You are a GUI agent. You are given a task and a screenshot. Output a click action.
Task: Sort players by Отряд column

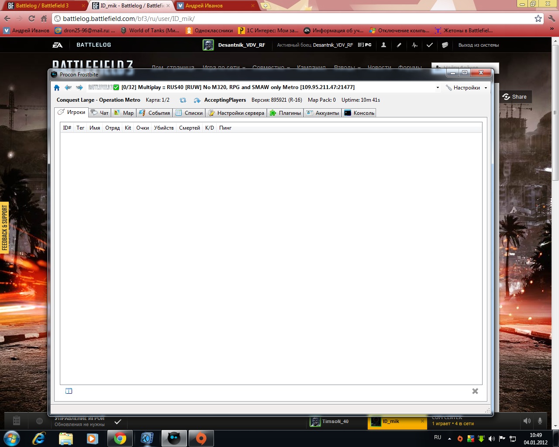(113, 128)
